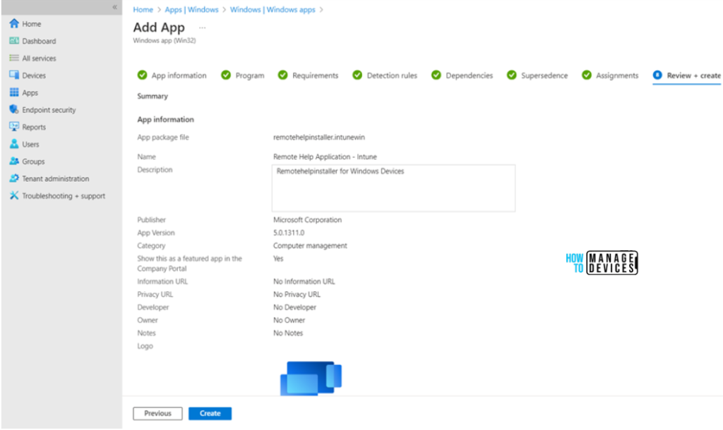Viewport: 723px width, 430px height.
Task: Click the Devices monitor icon
Action: pos(14,75)
